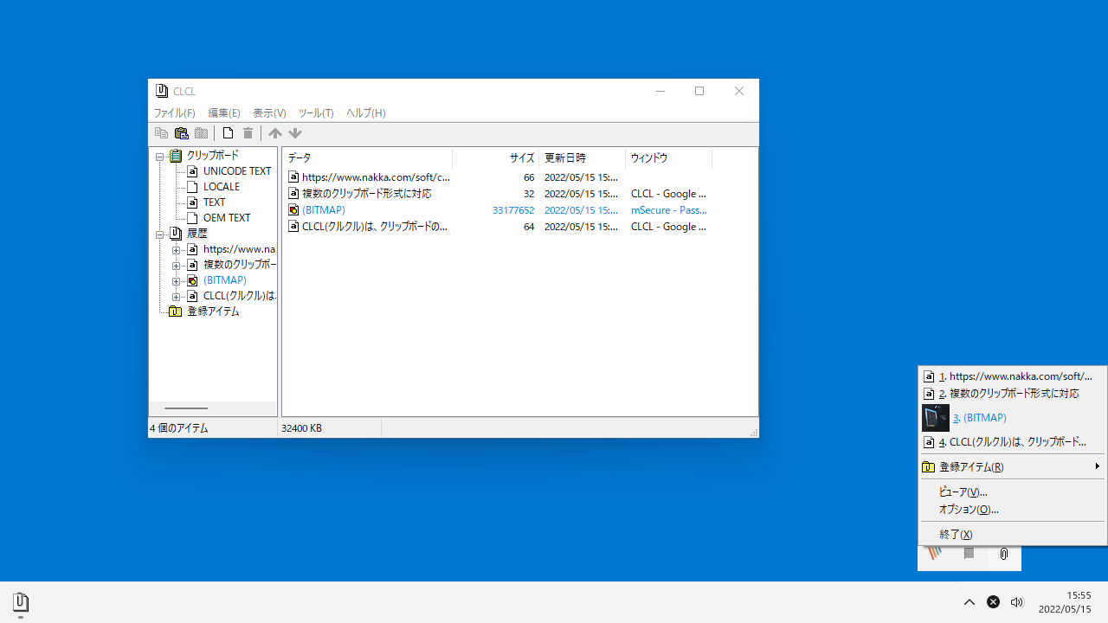This screenshot has height=623, width=1108.
Task: Click the Move Up arrow toolbar icon
Action: [x=274, y=133]
